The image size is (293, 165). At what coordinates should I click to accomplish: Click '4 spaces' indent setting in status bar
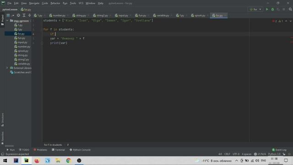(247, 154)
